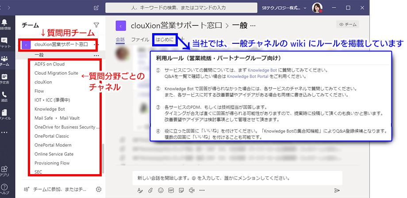Click the filter teams funnel icon
Viewport: 407px width, 198px height.
pos(96,25)
